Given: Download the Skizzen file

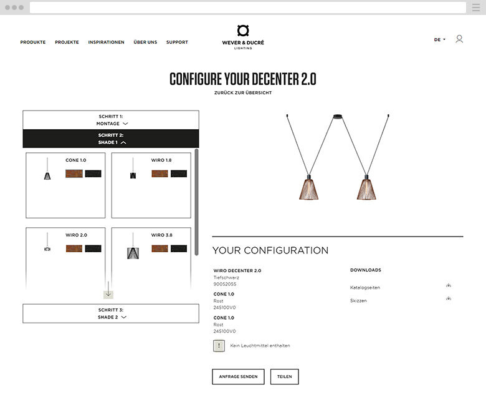Looking at the screenshot, I should tap(448, 299).
